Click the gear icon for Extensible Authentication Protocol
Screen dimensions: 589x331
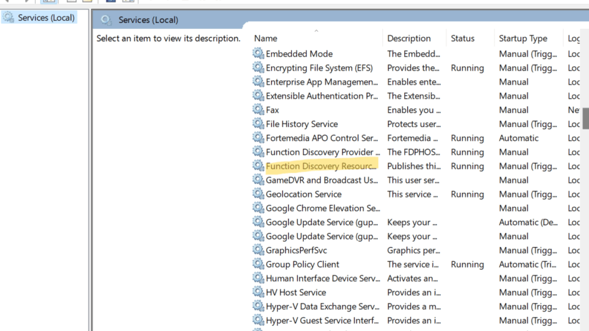point(258,96)
